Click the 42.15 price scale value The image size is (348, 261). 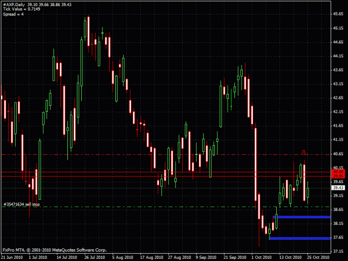coord(338,112)
